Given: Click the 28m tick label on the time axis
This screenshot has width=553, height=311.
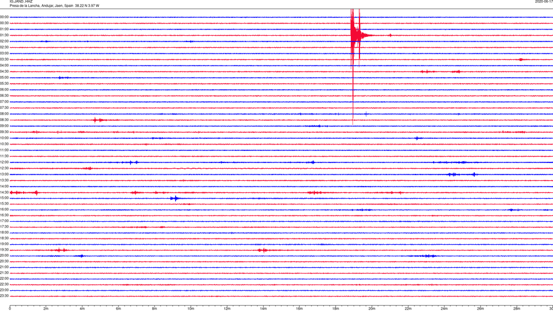Looking at the screenshot, I should 517,309.
